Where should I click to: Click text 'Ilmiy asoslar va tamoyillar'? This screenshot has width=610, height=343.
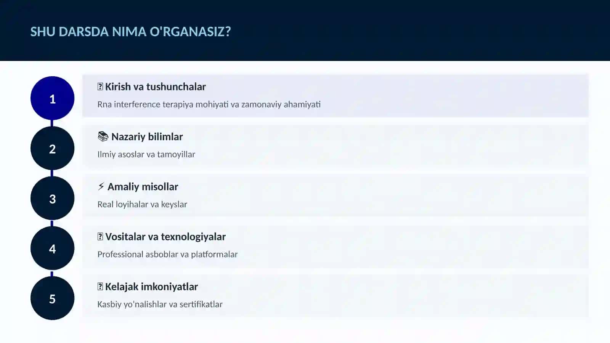146,154
